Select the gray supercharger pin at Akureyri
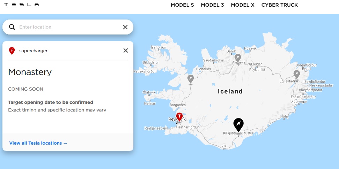 (x=238, y=58)
